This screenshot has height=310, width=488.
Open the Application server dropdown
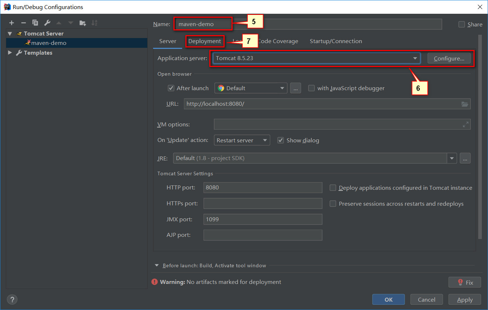316,58
